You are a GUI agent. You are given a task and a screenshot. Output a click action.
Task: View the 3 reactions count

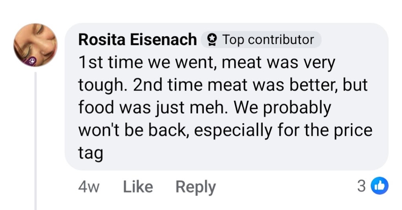point(361,186)
